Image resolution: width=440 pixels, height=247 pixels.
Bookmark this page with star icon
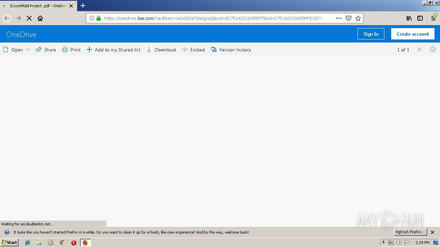[358, 18]
